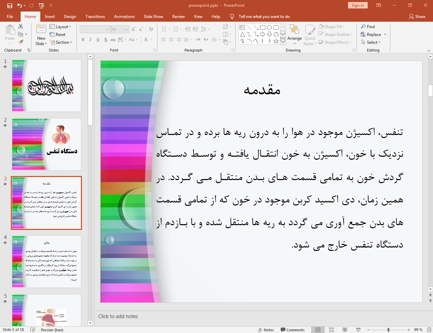
Task: Open the Font name combo box
Action: click(x=95, y=30)
